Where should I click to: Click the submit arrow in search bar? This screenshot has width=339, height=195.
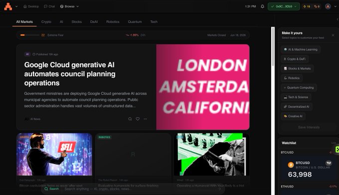[x=219, y=189]
